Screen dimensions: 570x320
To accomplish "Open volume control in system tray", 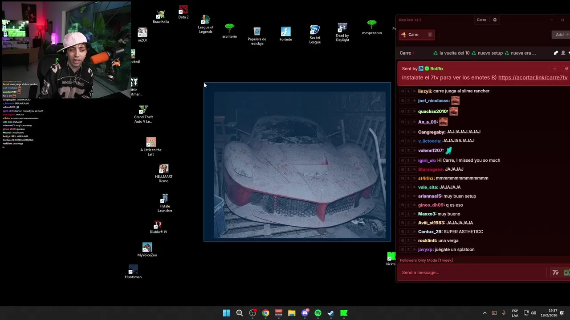I will [x=533, y=313].
